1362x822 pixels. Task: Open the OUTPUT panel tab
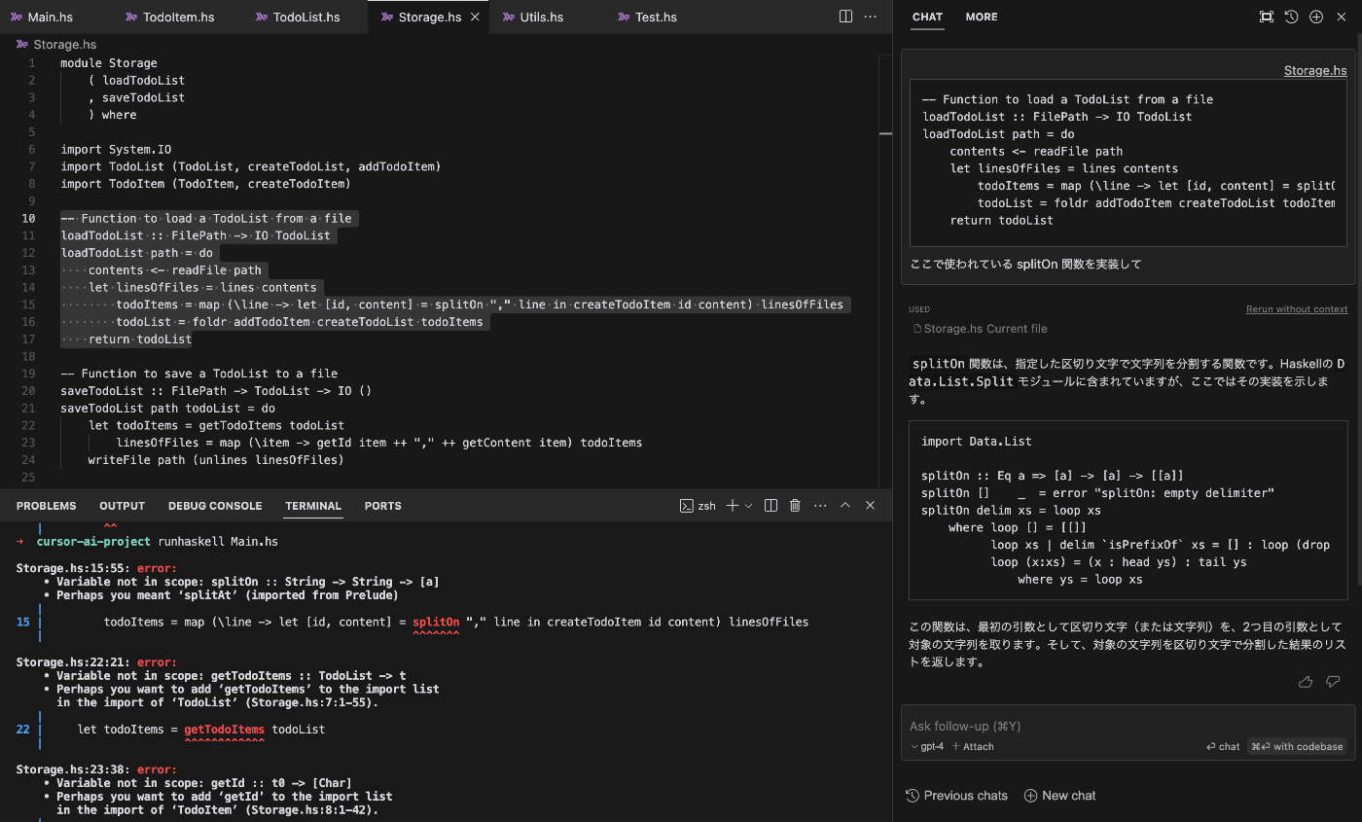122,506
